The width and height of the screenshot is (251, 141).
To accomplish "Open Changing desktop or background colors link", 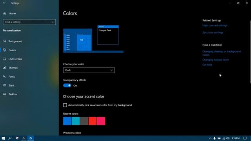I will pos(221,53).
